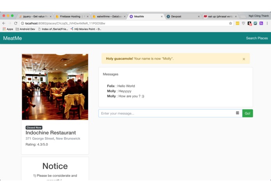This screenshot has width=271, height=192.
Task: Click the MeatMe brand logo
Action: pos(12,38)
